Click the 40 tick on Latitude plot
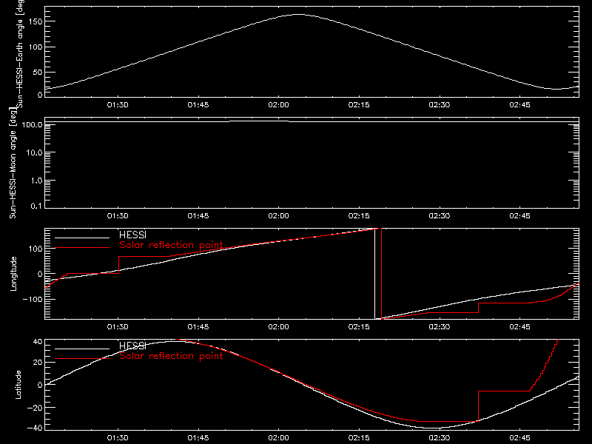Image resolution: width=592 pixels, height=444 pixels. coord(38,342)
